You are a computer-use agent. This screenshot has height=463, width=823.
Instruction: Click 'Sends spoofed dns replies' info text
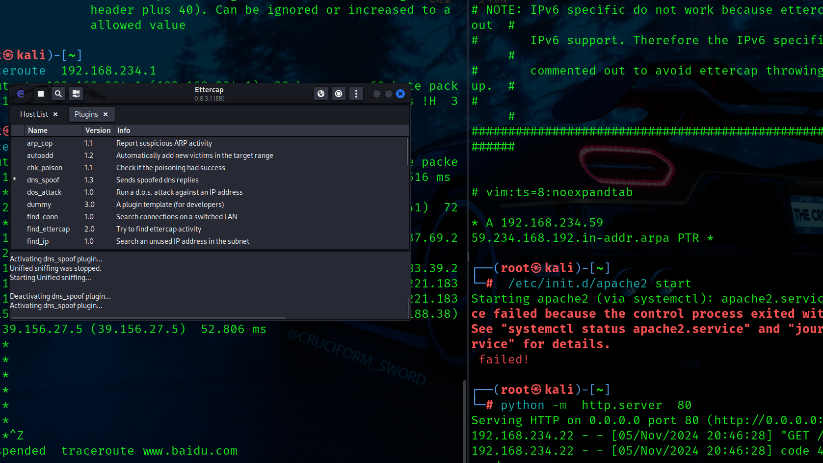point(158,180)
